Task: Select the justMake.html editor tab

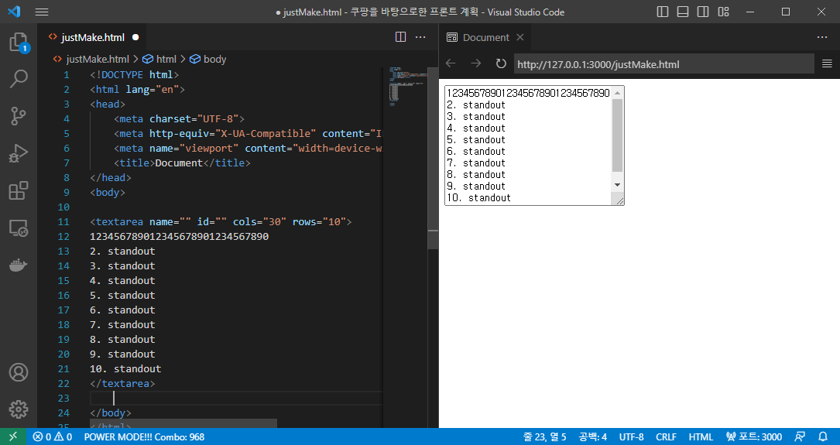Action: tap(92, 37)
